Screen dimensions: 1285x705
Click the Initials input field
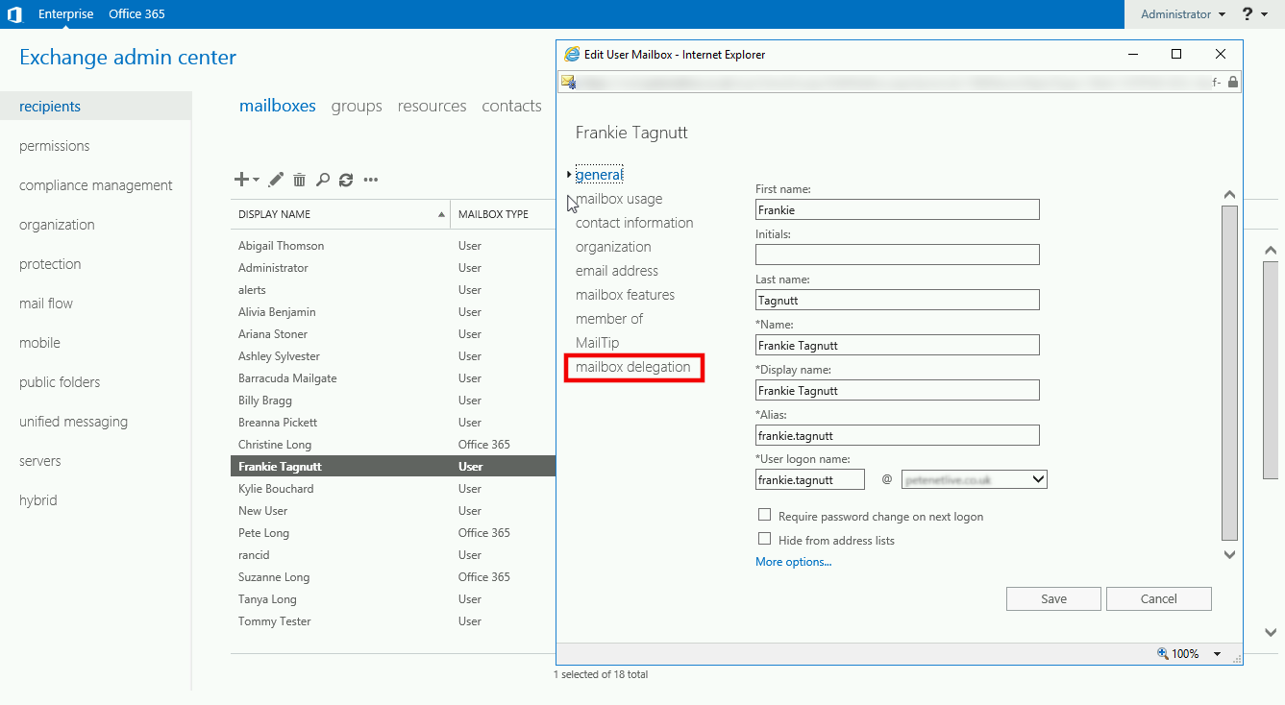pos(896,254)
